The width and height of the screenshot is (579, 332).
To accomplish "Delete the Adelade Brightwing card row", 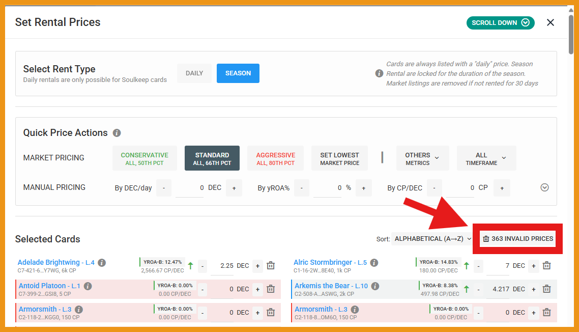I will pos(271,266).
